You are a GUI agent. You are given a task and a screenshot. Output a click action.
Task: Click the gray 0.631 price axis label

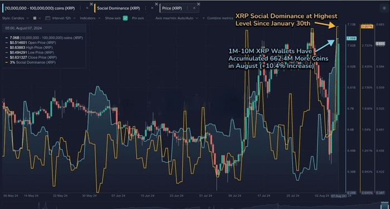tap(380, 44)
